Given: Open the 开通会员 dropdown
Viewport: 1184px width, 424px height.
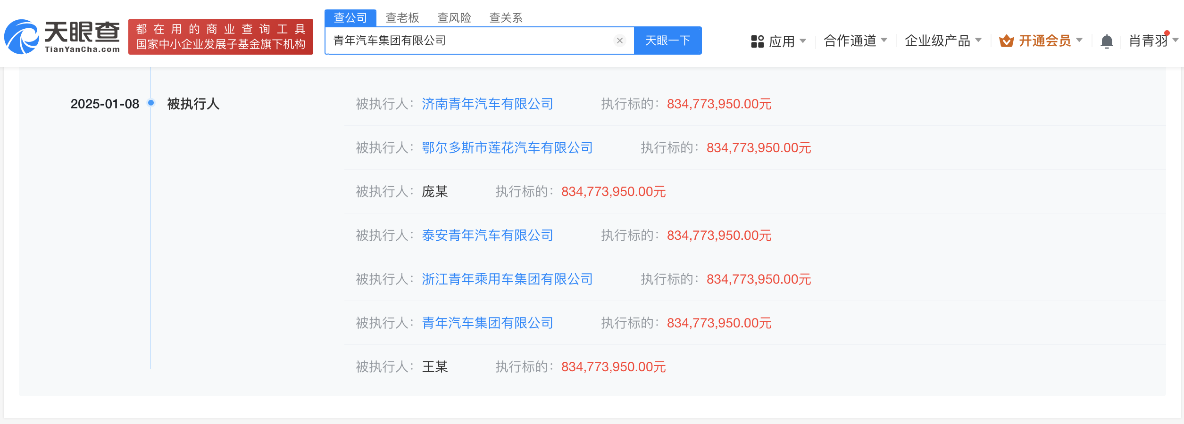Looking at the screenshot, I should [1041, 41].
